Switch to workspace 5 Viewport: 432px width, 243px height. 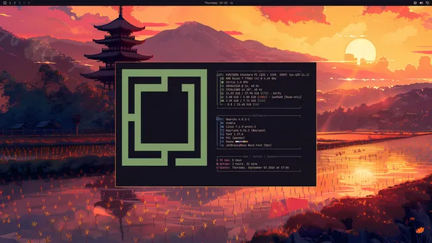28,3
